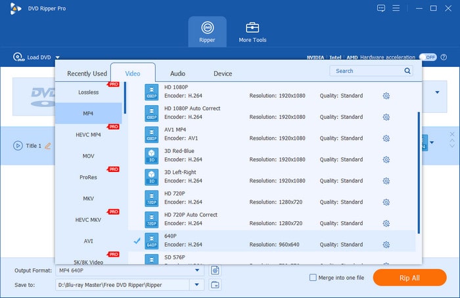Click gear icon for HD 720P Auto Correct

coord(386,224)
